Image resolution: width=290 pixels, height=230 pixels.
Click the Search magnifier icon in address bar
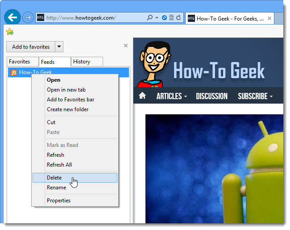click(149, 17)
